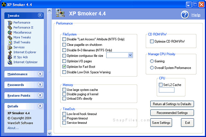The height and width of the screenshot is (137, 206).
Task: Click sidebar scrollbar up arrow
Action: tap(49, 10)
